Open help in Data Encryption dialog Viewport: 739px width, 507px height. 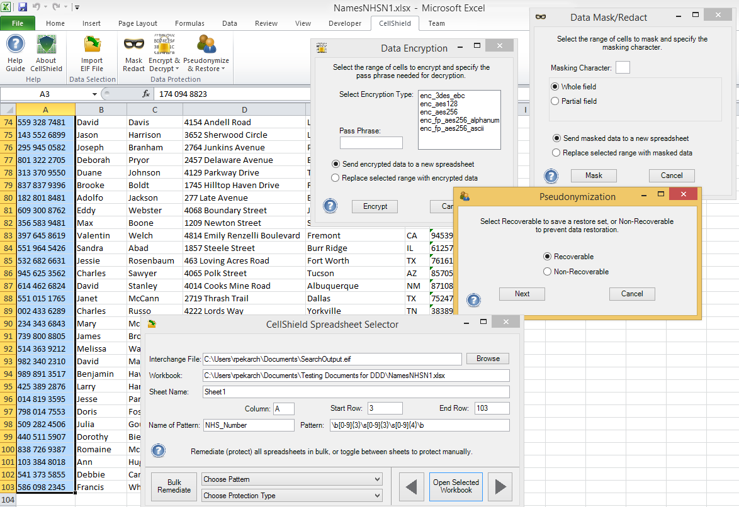point(330,206)
